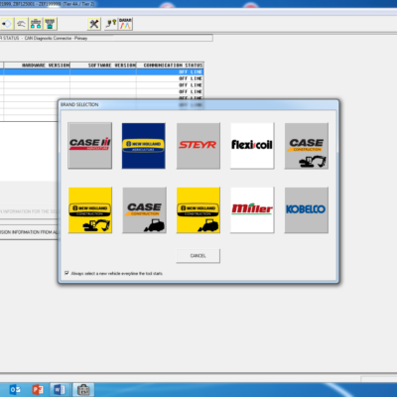The height and width of the screenshot is (397, 397).
Task: Click the HARDWARE VERSION column header
Action: click(x=37, y=66)
